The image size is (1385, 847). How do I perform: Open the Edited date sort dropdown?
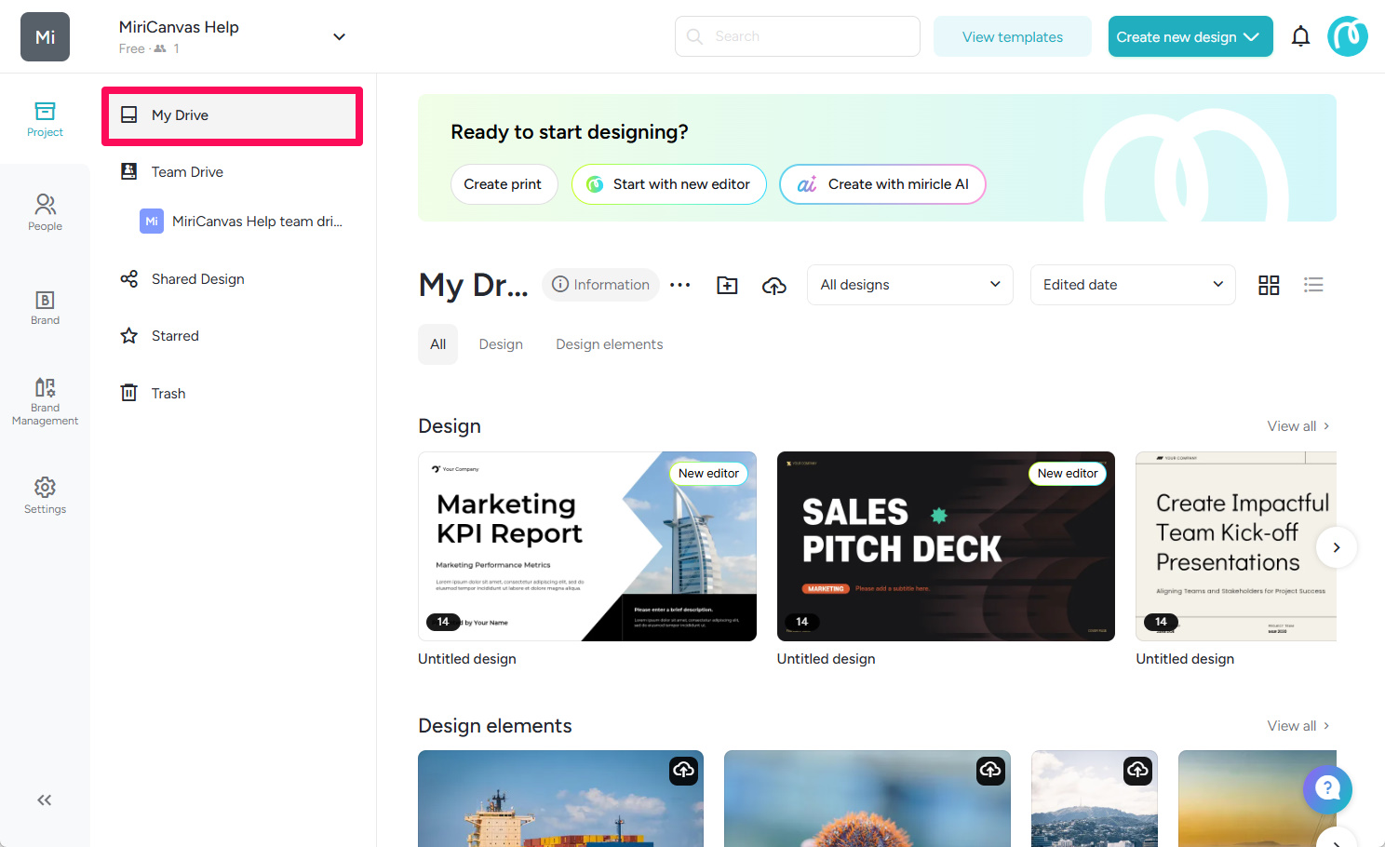coord(1132,285)
